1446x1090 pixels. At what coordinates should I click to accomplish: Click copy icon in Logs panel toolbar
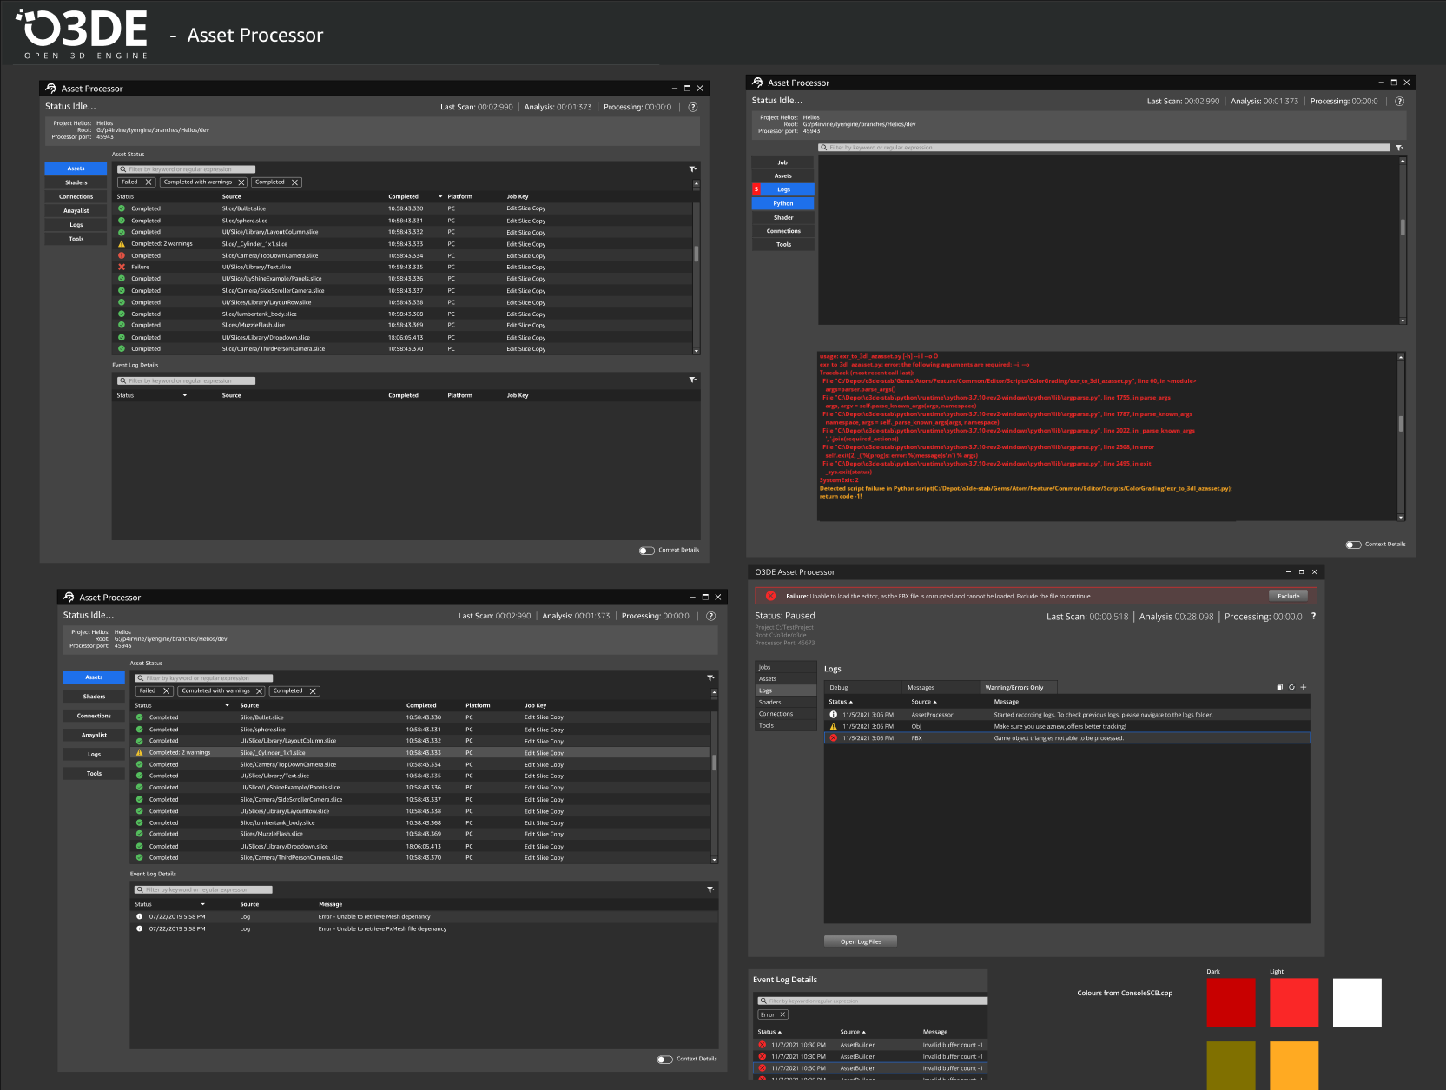(x=1279, y=687)
